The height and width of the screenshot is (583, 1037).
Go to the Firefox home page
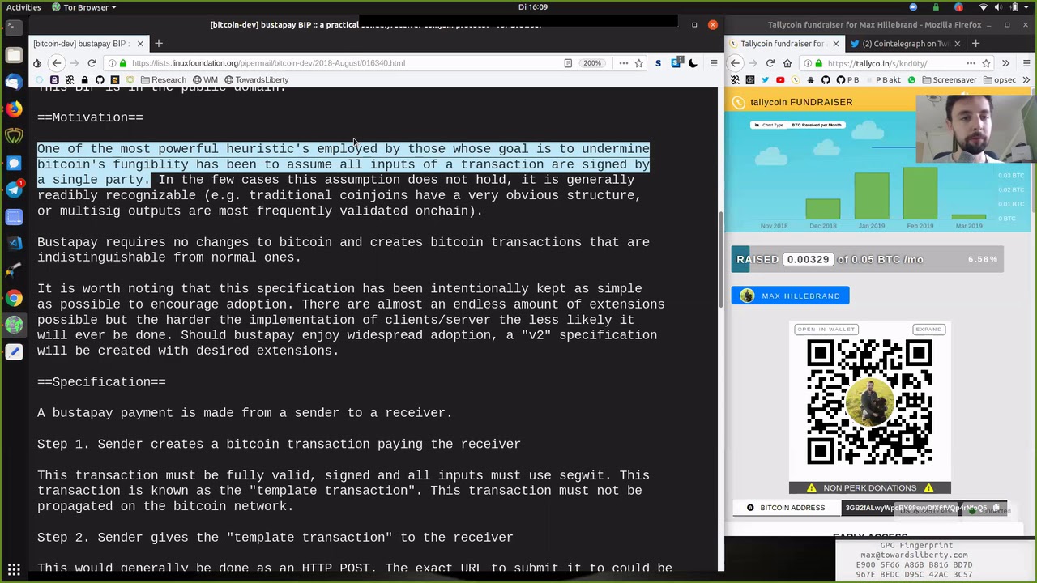pos(787,63)
